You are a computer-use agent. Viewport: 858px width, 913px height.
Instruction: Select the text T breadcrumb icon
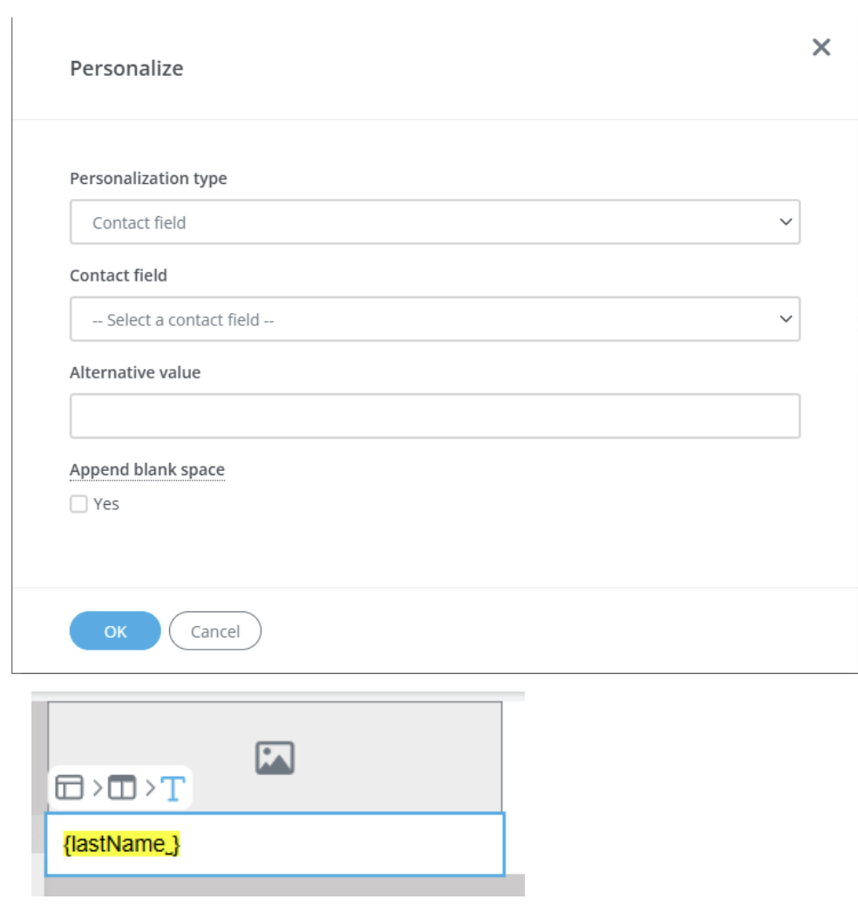[x=174, y=787]
